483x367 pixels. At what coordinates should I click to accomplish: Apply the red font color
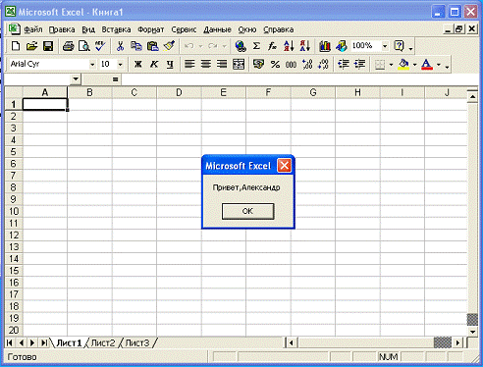coord(427,64)
